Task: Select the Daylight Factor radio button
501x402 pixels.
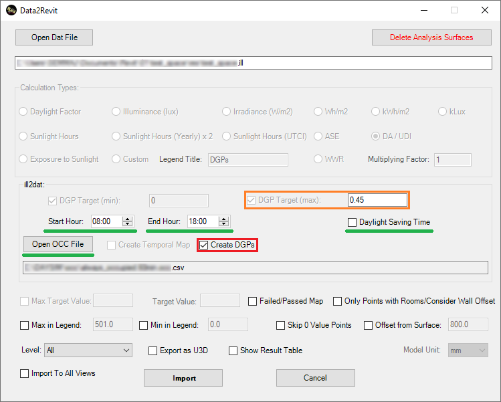Action: tap(23, 112)
